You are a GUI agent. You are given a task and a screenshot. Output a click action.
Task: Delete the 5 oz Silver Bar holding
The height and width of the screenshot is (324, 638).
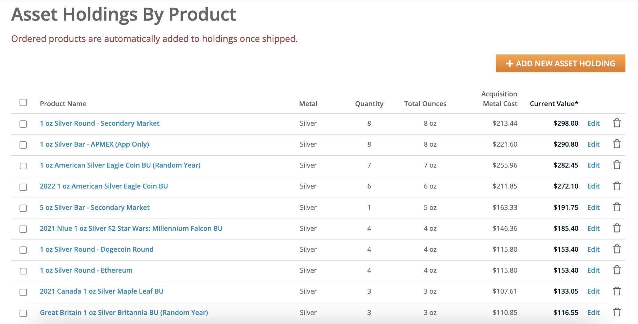[617, 207]
